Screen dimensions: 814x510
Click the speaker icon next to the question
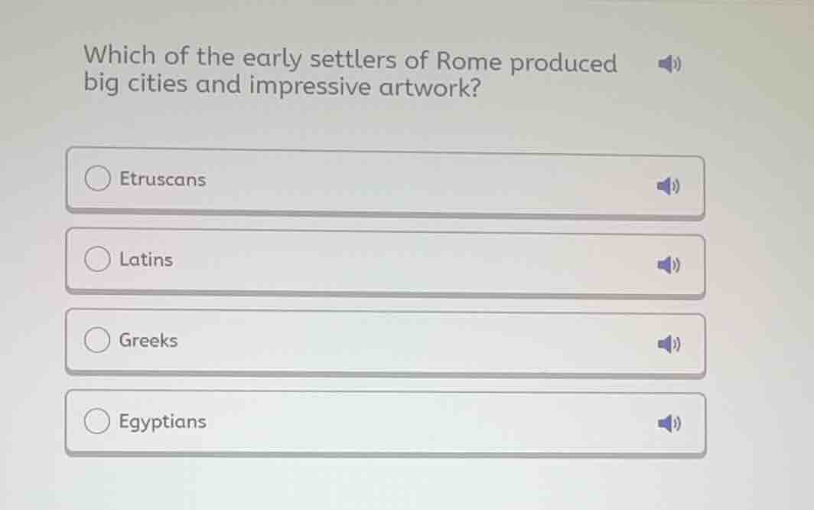pos(669,63)
